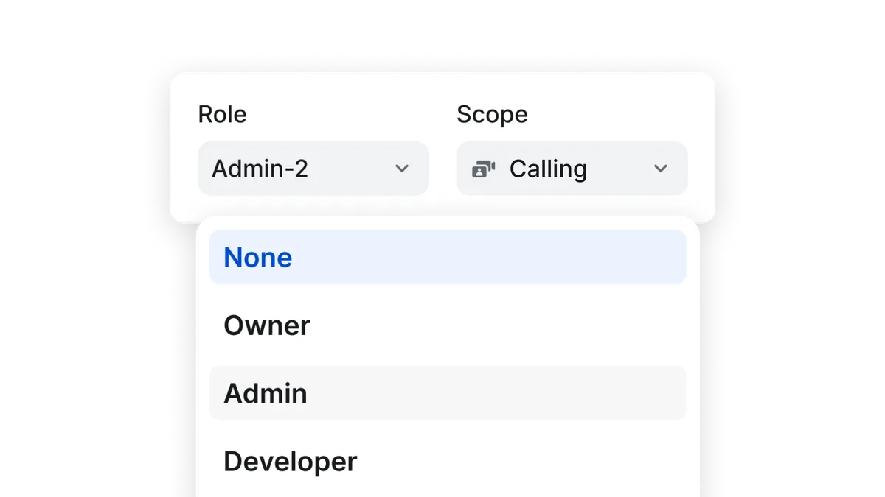Click the hovered Admin row background
Image resolution: width=885 pixels, height=497 pixels.
[x=494, y=393]
